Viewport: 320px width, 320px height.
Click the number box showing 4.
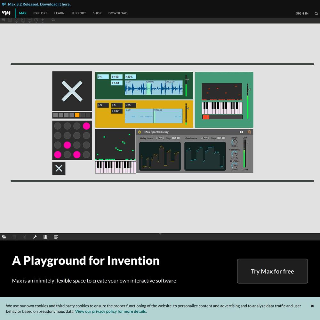click(103, 77)
